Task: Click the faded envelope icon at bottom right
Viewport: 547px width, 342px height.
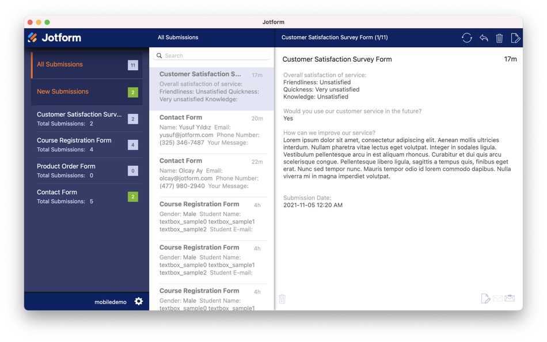Action: pyautogui.click(x=498, y=298)
